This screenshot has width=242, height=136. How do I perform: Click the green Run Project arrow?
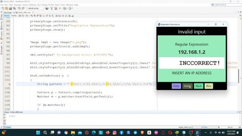(60, 8)
